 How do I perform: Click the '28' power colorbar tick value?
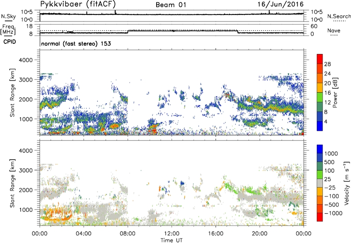(327, 64)
